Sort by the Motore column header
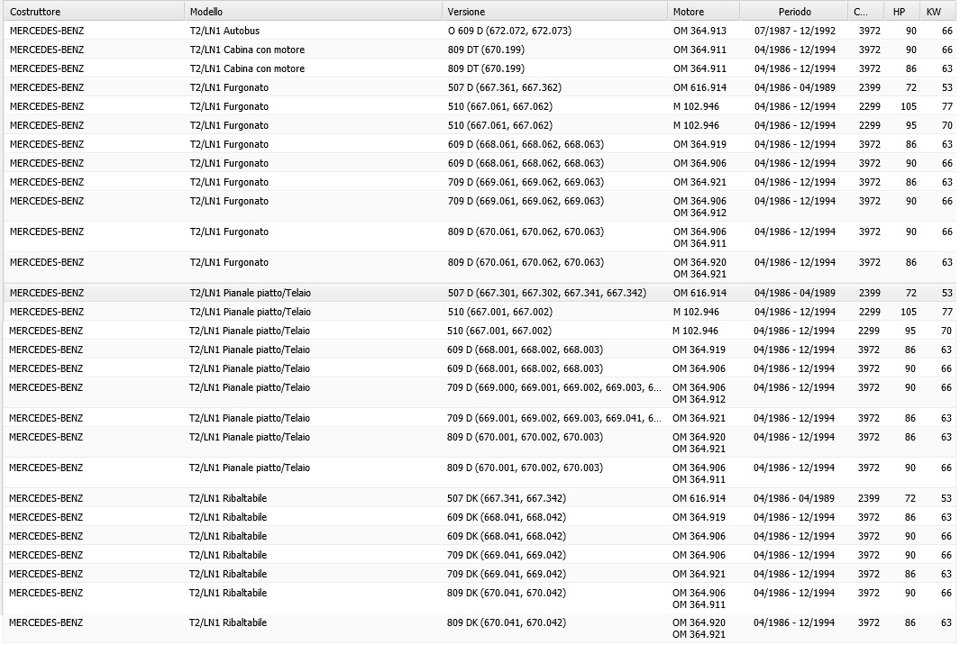 tap(703, 12)
